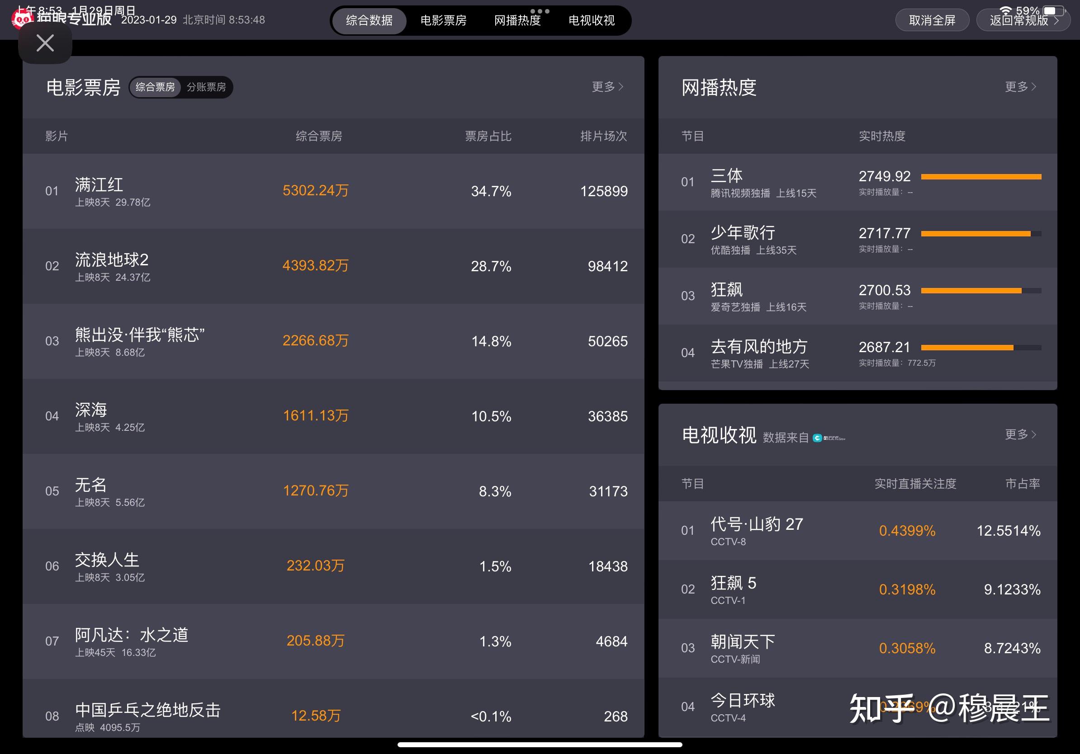Switch to the 电影票房 tab
Image resolution: width=1080 pixels, height=754 pixels.
click(443, 21)
